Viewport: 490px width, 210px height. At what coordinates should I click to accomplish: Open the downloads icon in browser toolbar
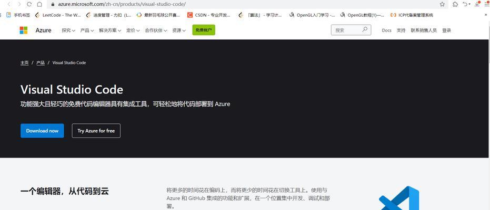(477, 4)
